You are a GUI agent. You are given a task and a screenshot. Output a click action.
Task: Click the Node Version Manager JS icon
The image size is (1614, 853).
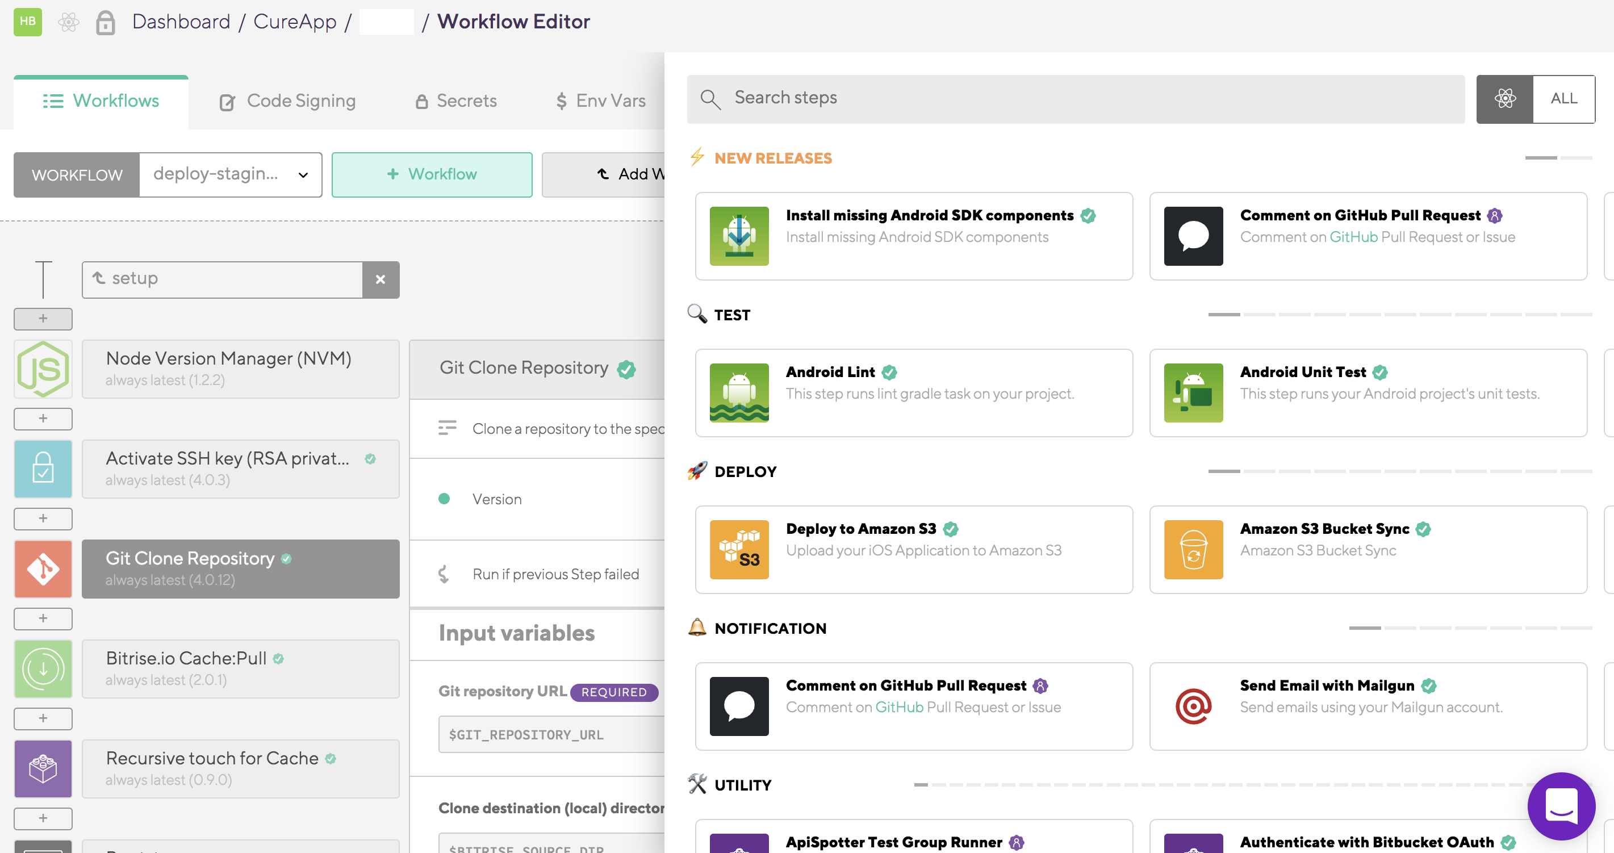tap(43, 369)
